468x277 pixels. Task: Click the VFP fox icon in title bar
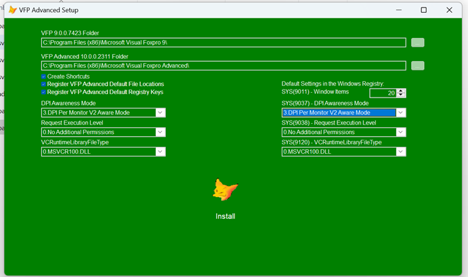[13, 10]
